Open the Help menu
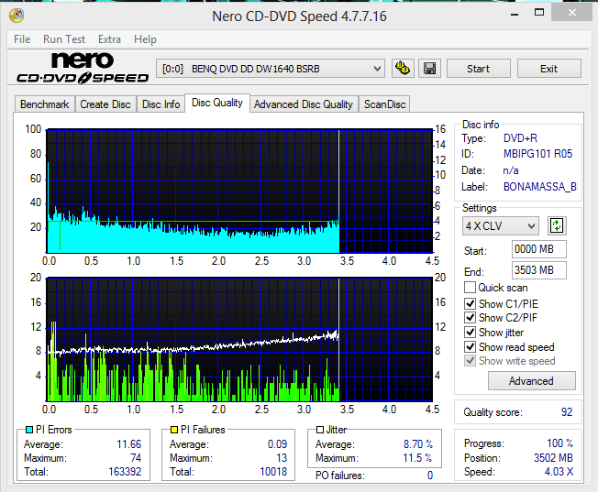598x492 pixels. pyautogui.click(x=145, y=39)
